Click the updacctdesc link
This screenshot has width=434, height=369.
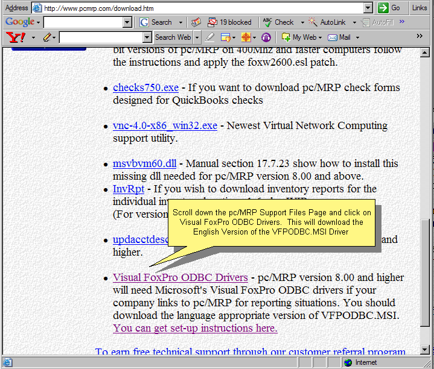point(140,239)
